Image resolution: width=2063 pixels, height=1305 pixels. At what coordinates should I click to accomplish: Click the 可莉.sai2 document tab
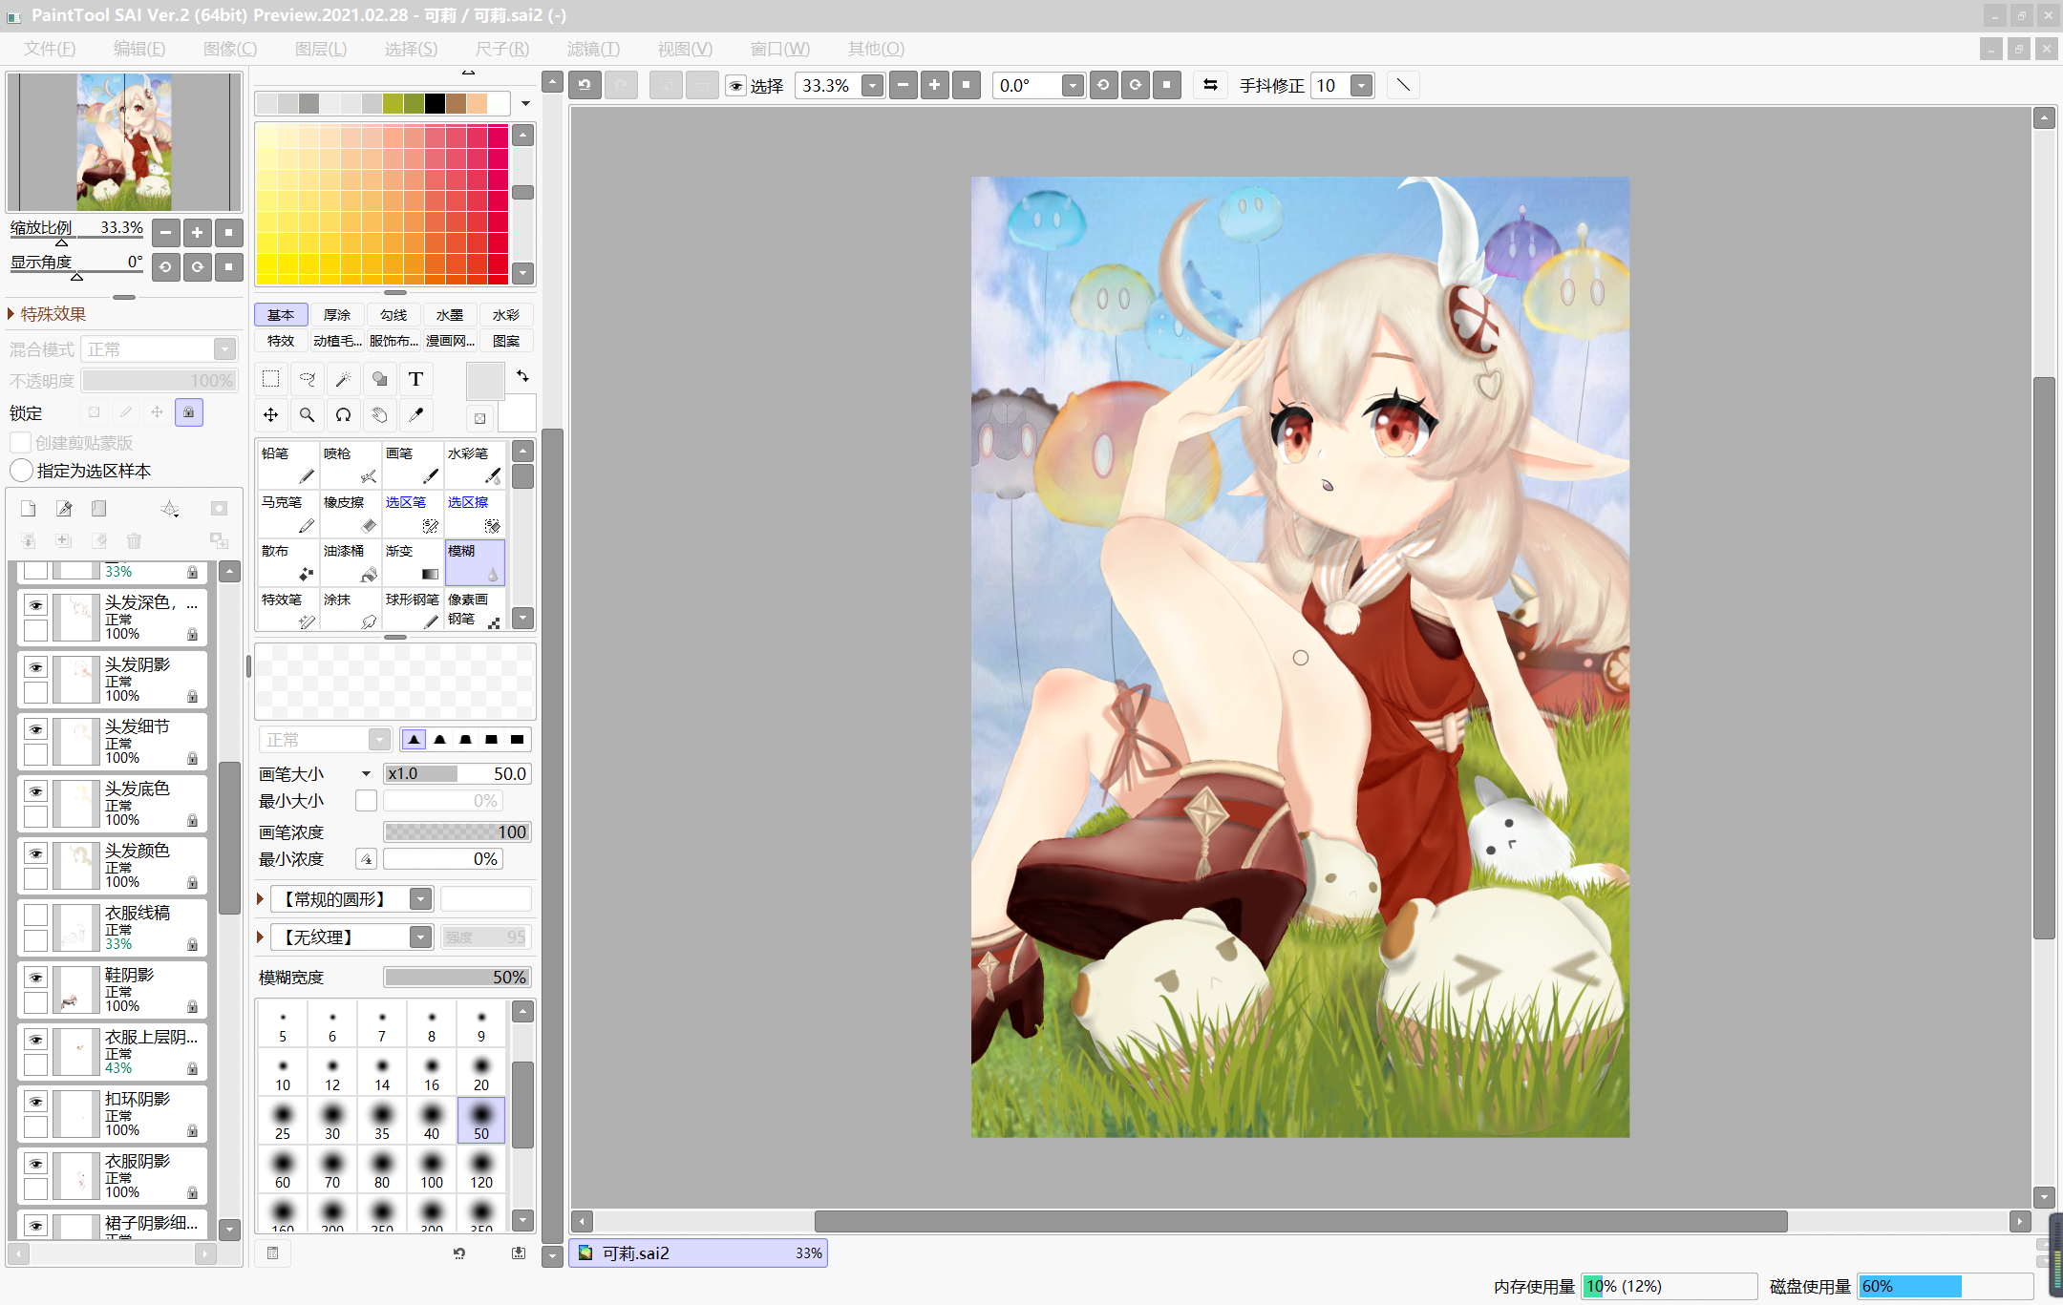click(698, 1253)
